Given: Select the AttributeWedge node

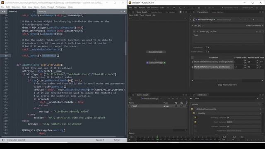Looking at the screenshot, I should tap(156, 62).
